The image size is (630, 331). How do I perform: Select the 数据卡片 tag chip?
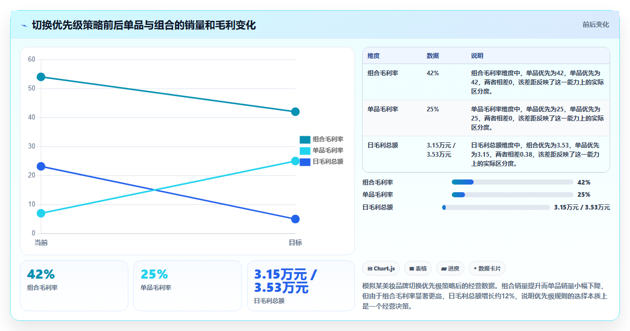click(x=487, y=268)
